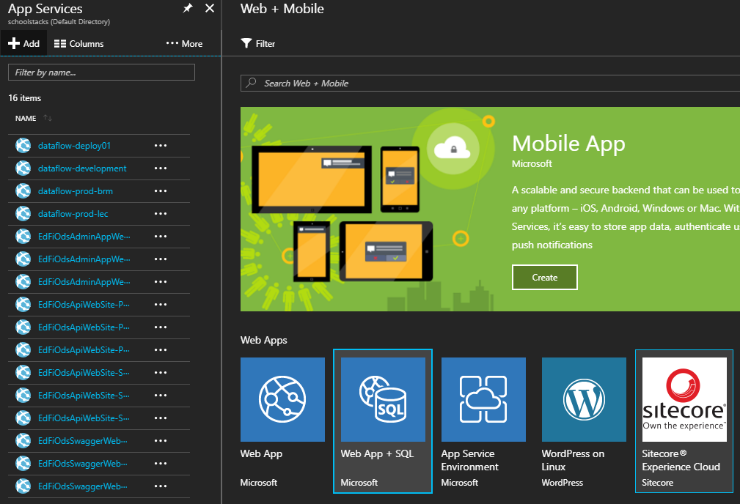Select the Web App tile icon

coord(282,399)
